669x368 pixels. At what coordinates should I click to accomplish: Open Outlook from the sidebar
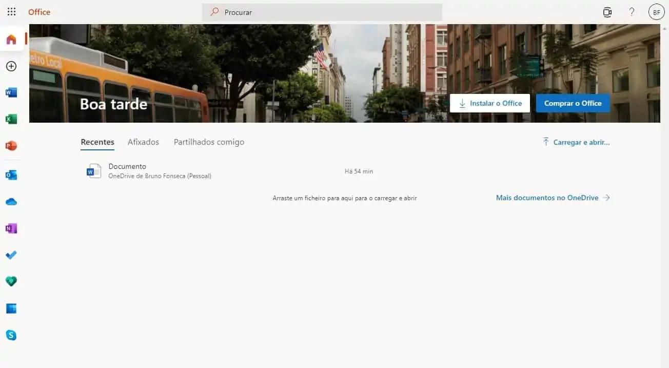click(11, 175)
